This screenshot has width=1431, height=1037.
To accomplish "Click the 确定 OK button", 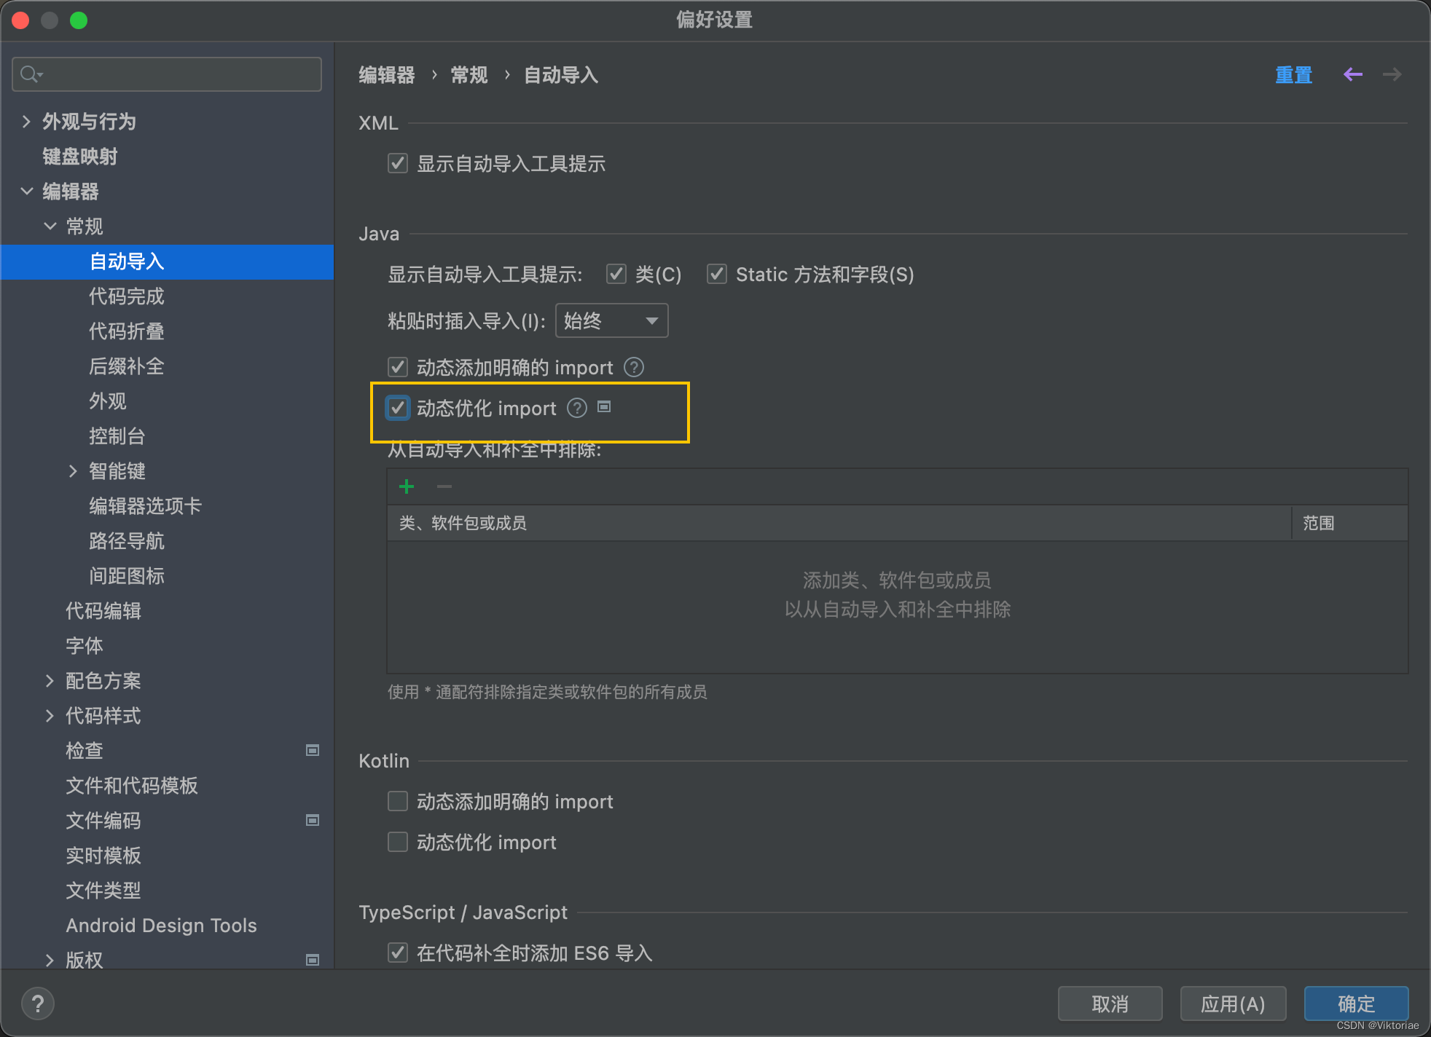I will tap(1356, 1004).
